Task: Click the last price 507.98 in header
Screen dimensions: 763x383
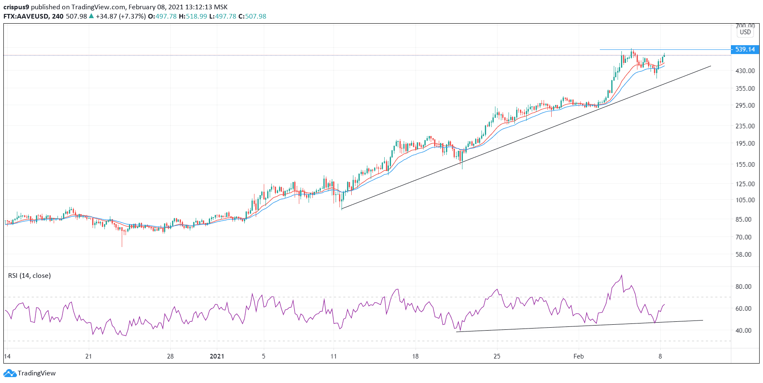Action: tap(77, 16)
